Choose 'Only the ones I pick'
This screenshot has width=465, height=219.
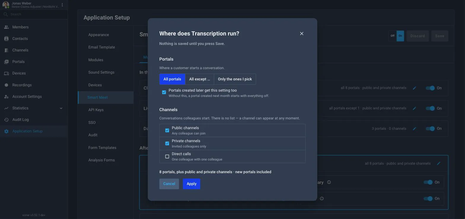click(235, 79)
